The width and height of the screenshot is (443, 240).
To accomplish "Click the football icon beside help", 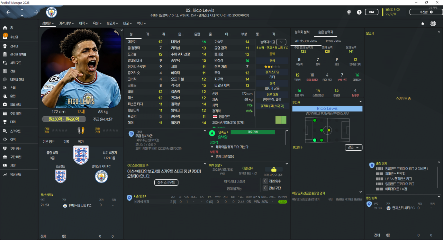I will point(349,12).
